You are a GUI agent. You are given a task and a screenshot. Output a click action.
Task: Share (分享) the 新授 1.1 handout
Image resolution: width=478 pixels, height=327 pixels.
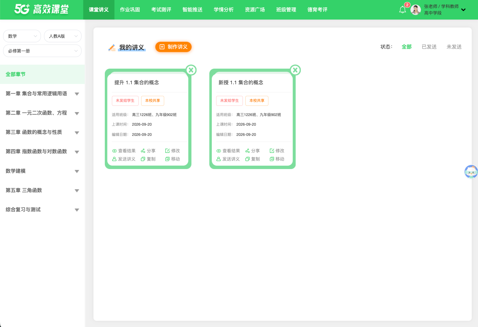[x=252, y=151]
